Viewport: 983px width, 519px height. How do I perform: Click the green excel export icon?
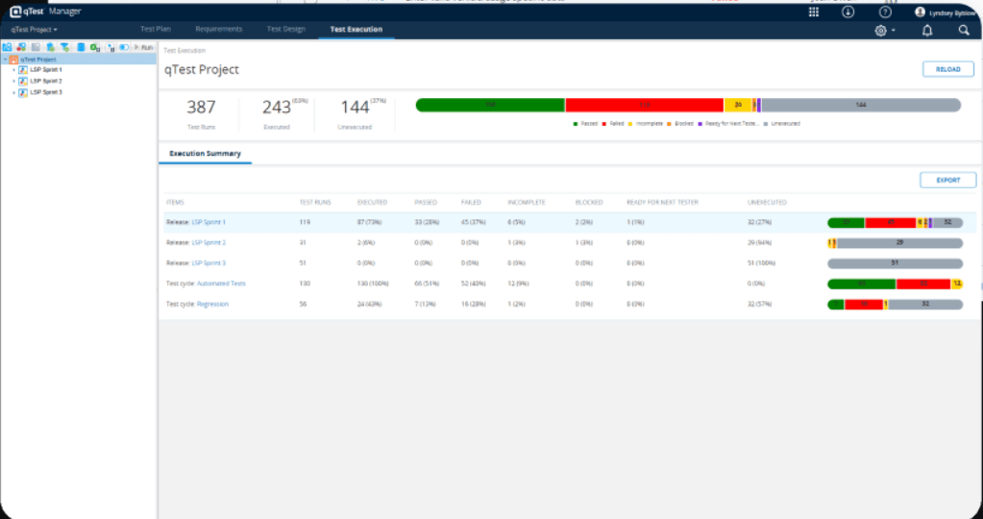95,48
